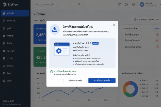
Task: Expand the Admin account dropdown arrow
Action: pyautogui.click(x=160, y=5)
